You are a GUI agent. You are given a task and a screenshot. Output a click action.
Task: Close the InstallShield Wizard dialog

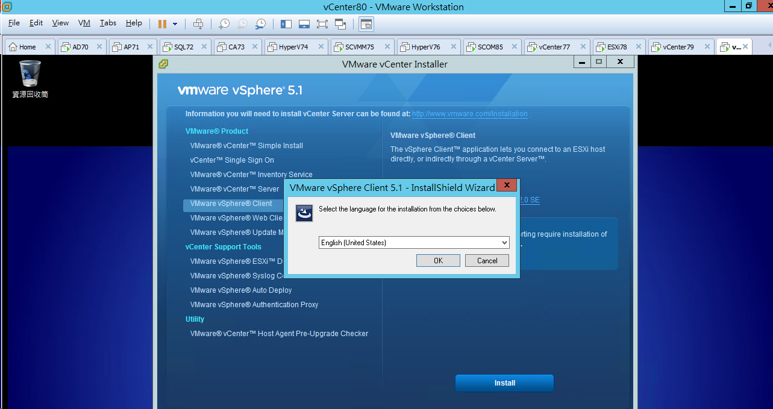507,186
